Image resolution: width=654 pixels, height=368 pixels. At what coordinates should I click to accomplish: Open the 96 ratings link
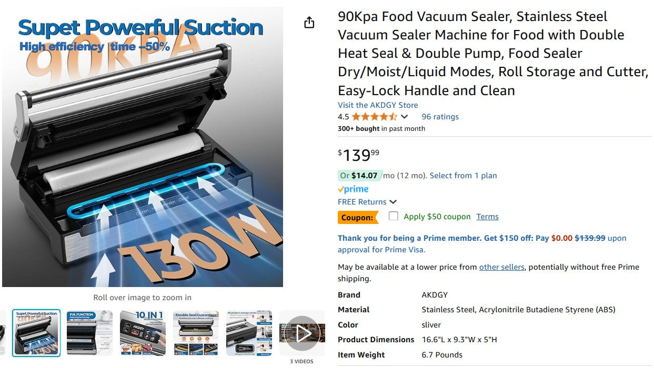point(440,117)
